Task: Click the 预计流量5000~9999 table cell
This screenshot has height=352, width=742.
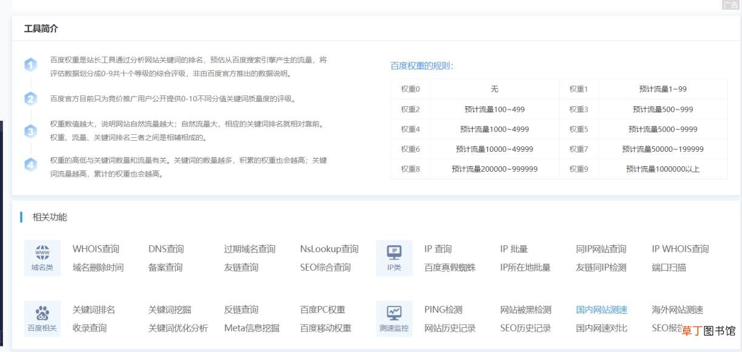Action: coord(663,129)
